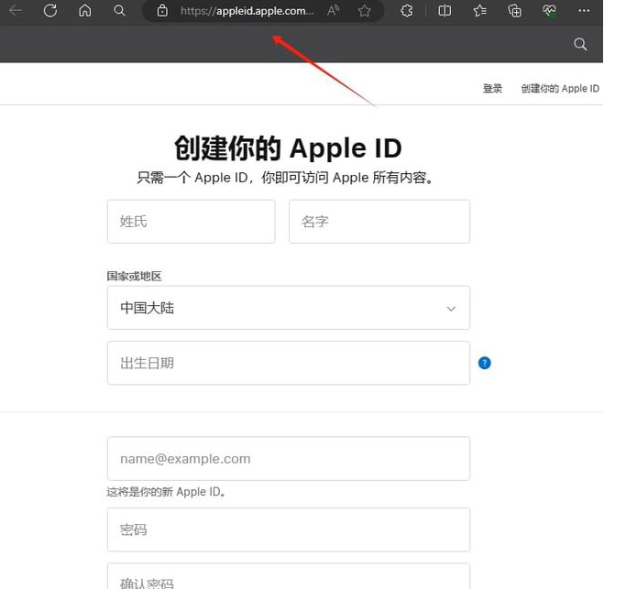Open browser settings and more menu
Screen dimensions: 626x589
click(584, 11)
